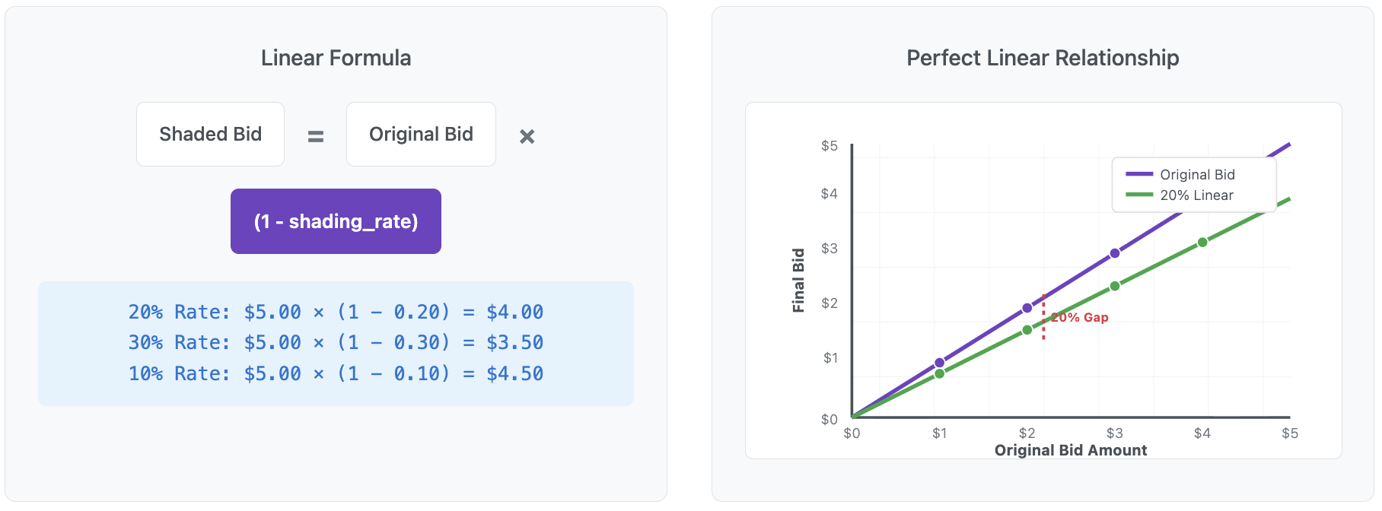This screenshot has height=511, width=1382.
Task: Click the purple data point at $2
Action: click(x=1027, y=308)
